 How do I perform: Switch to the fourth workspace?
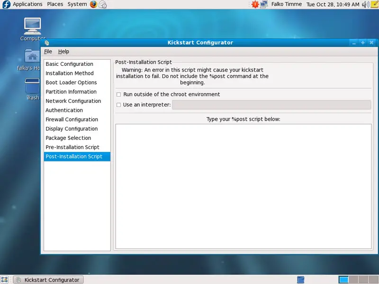[x=373, y=280]
